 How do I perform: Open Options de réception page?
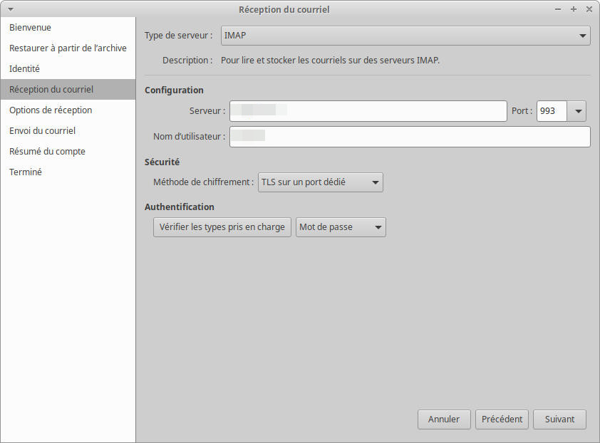(51, 110)
